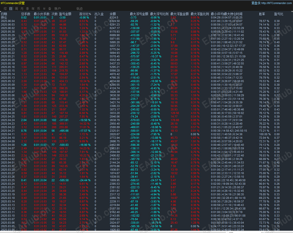
Task: Click the 百分比% column header
Action: click(85, 14)
